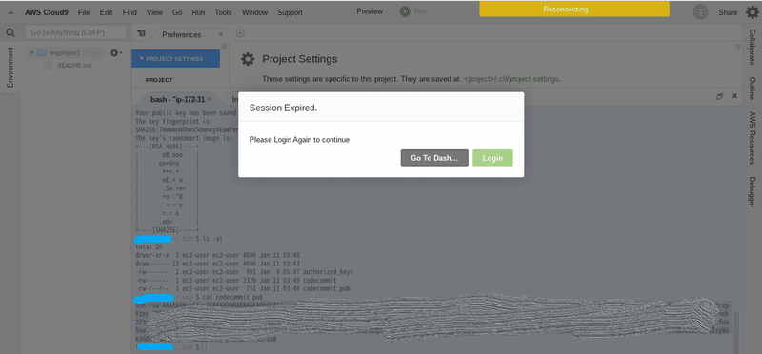Click the preferences sidebar scrollbar handle
762x354 pixels.
[x=224, y=47]
